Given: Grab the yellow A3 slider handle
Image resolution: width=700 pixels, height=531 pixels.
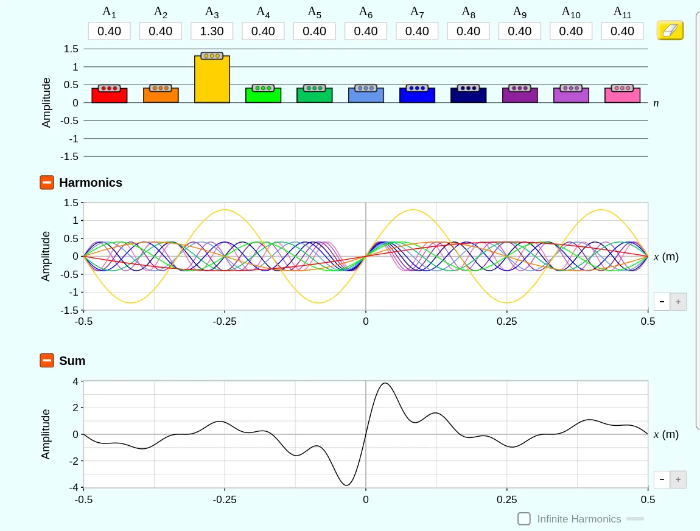Looking at the screenshot, I should (x=212, y=56).
